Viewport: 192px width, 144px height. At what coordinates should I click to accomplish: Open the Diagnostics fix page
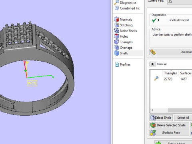(126, 2)
